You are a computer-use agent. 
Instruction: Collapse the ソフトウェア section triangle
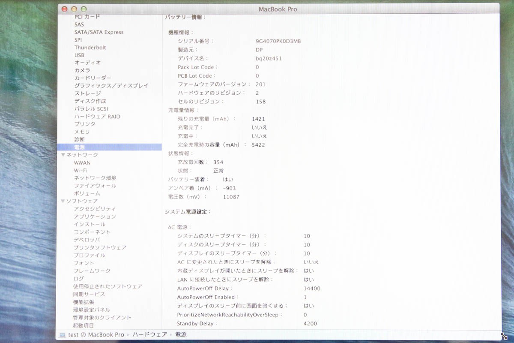coord(63,201)
